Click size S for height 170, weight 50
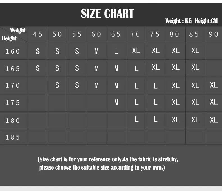Screen dimensions: 222x195 click(x=57, y=85)
